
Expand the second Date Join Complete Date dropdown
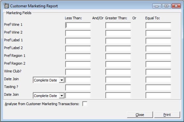click(x=62, y=96)
